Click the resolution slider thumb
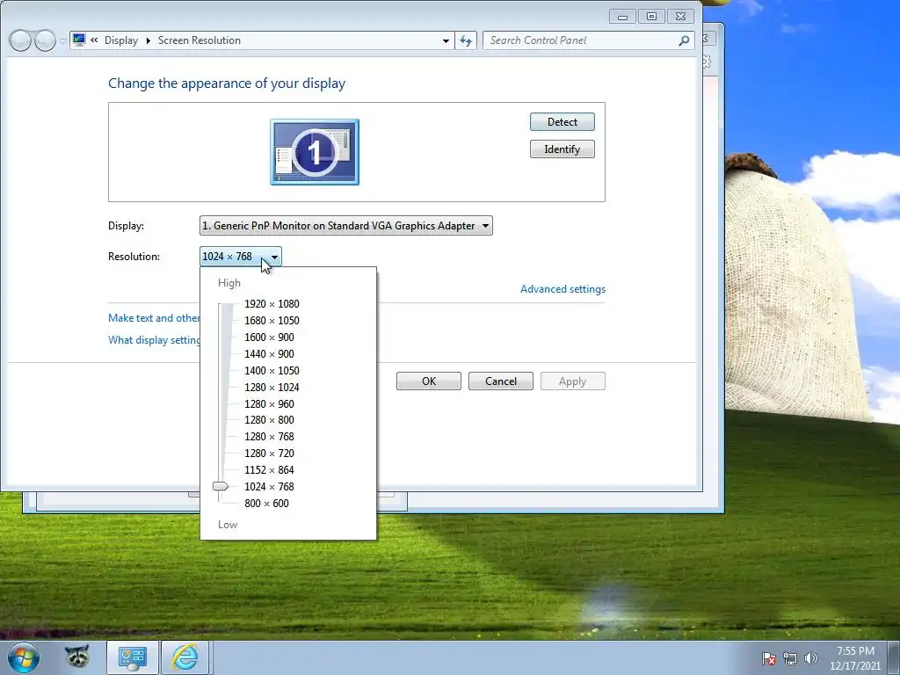Image resolution: width=900 pixels, height=675 pixels. [x=221, y=486]
